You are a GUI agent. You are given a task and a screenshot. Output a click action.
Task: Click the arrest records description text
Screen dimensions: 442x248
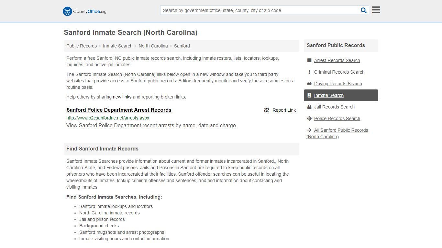pos(151,126)
